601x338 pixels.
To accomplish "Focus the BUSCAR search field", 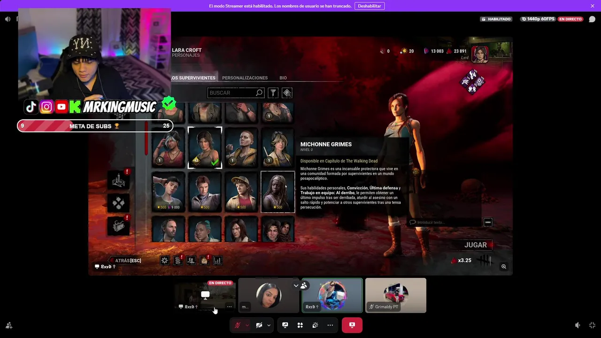I will (x=236, y=93).
